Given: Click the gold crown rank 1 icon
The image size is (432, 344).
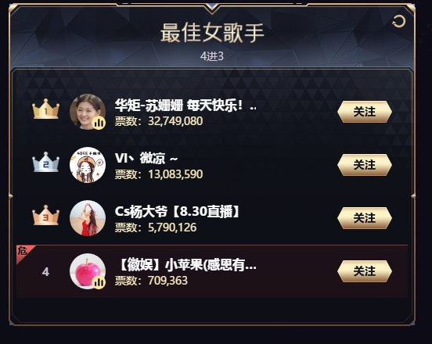Looking at the screenshot, I should point(45,109).
